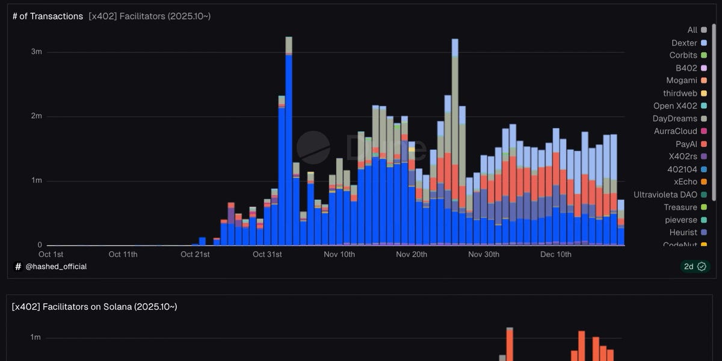Click the AurraCloud pink legend dot

(704, 131)
